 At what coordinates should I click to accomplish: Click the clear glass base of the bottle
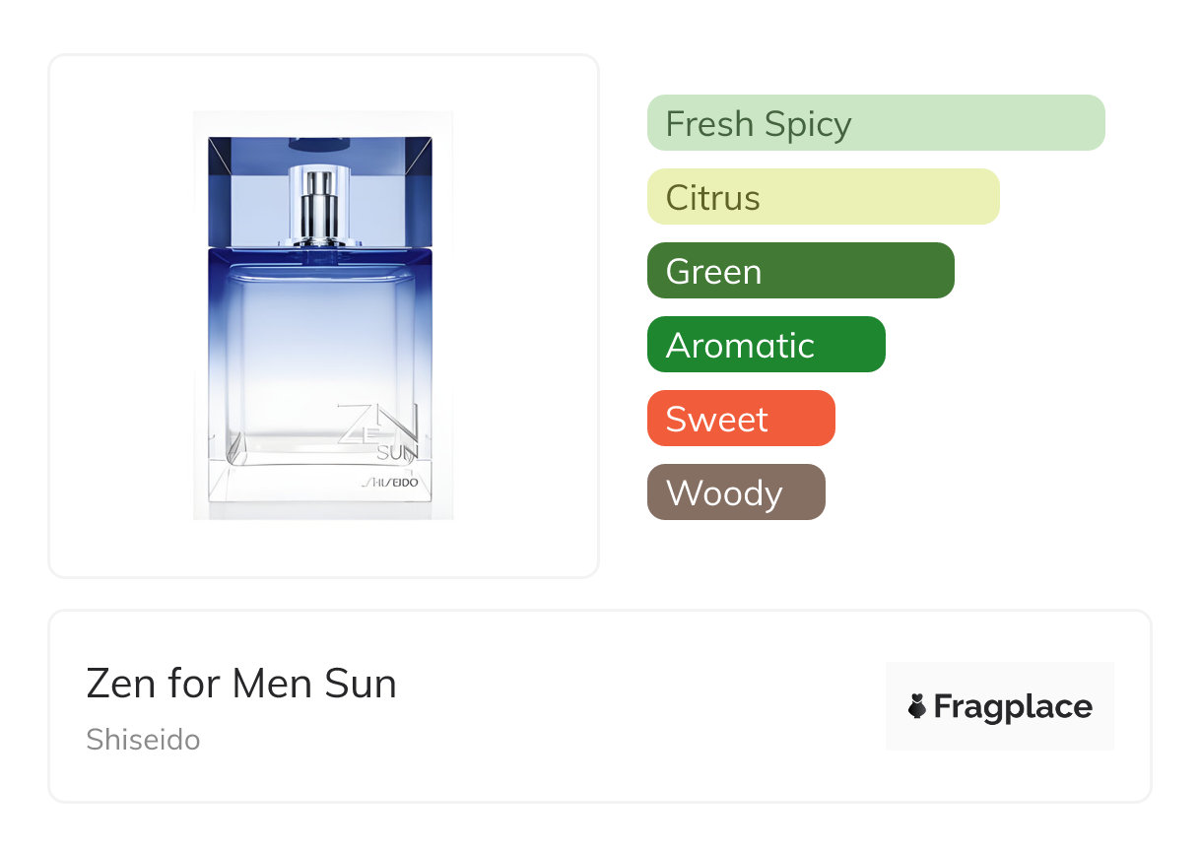296,490
